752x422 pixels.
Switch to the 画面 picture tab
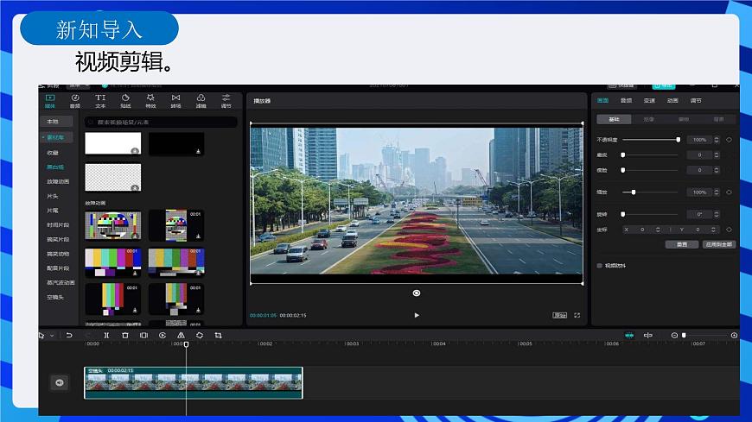(x=602, y=101)
